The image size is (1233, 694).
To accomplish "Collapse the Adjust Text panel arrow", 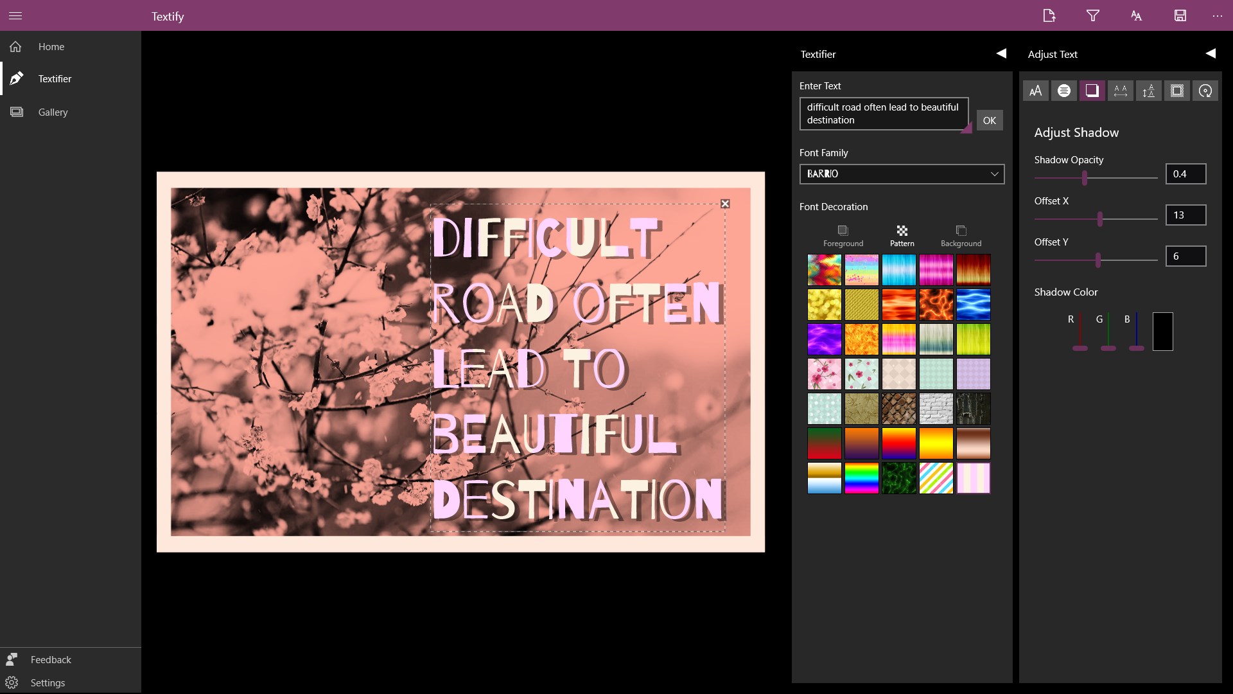I will [1210, 53].
